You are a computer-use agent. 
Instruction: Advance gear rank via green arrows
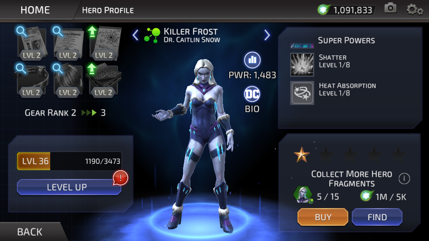89,113
